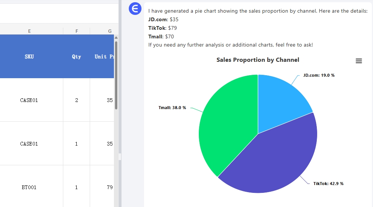Click the Qty header cell
The image size is (373, 207).
click(x=77, y=57)
